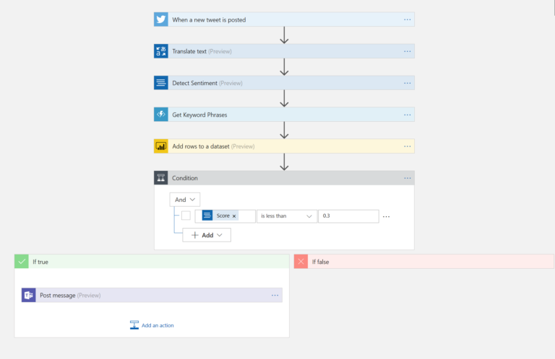Remove the Score token with its x

[x=234, y=216]
